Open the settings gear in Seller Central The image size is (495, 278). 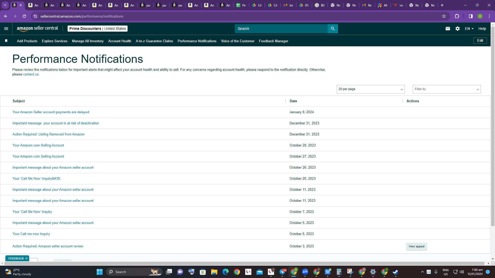457,29
